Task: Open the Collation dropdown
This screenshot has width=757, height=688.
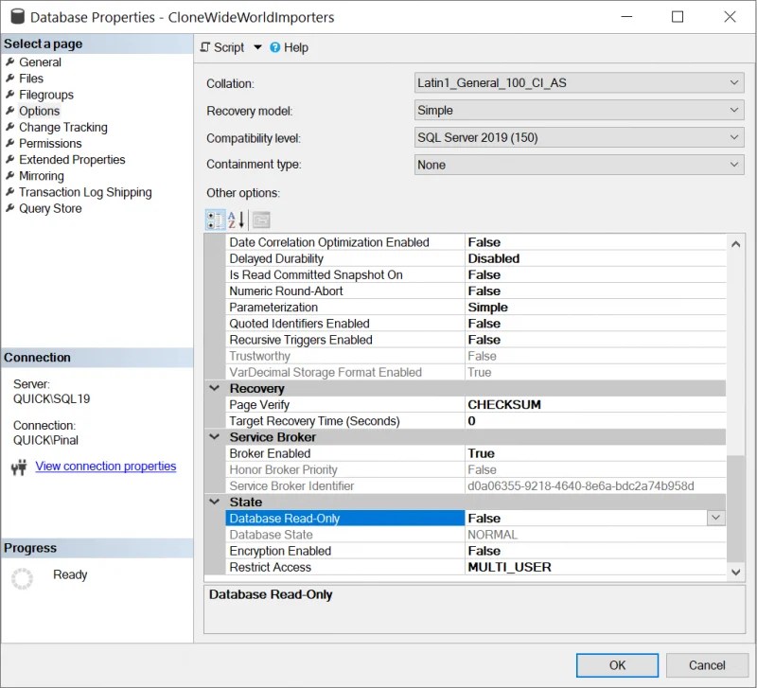Action: point(579,83)
